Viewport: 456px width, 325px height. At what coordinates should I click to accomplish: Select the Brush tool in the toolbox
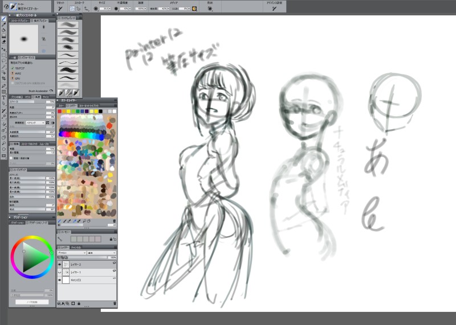point(4,19)
